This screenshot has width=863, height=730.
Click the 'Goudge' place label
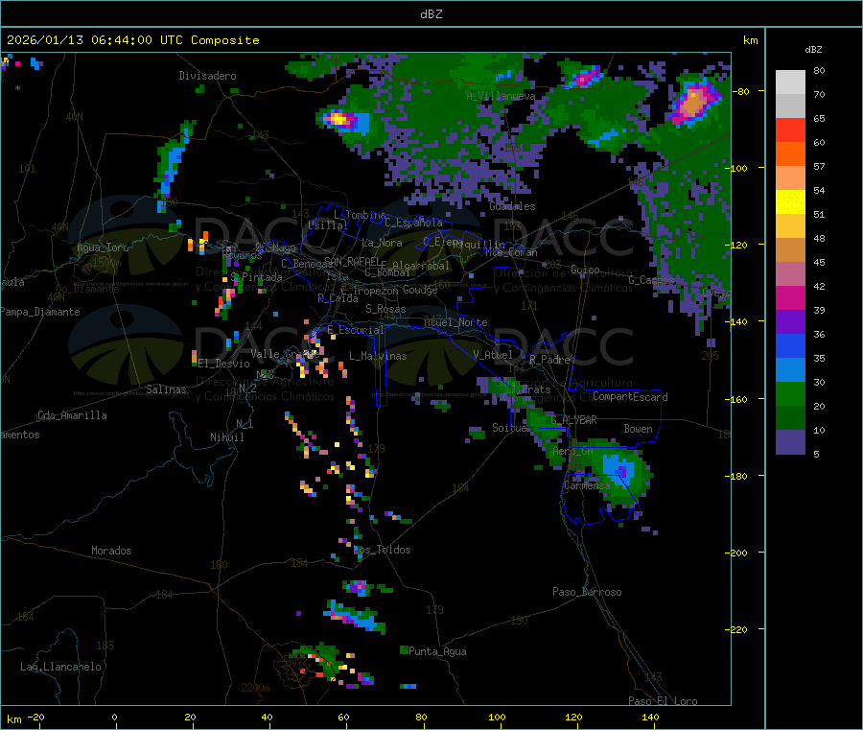(x=420, y=290)
